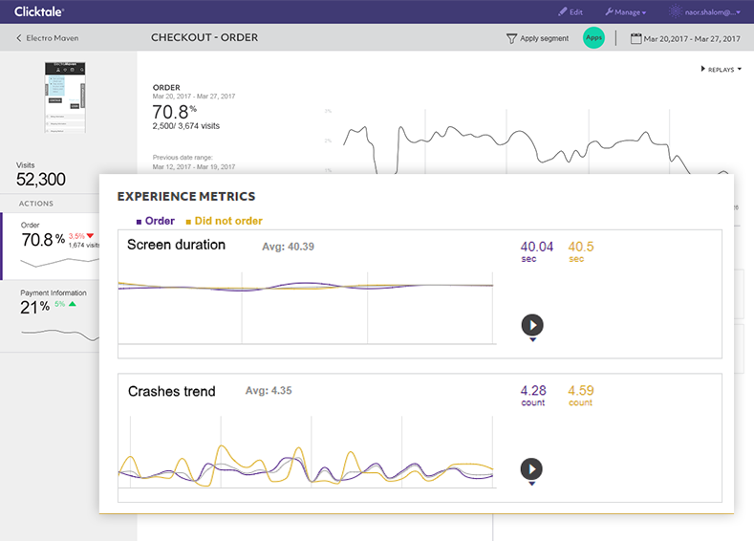Image resolution: width=754 pixels, height=541 pixels.
Task: Play replays for Screen duration metric
Action: 532,325
